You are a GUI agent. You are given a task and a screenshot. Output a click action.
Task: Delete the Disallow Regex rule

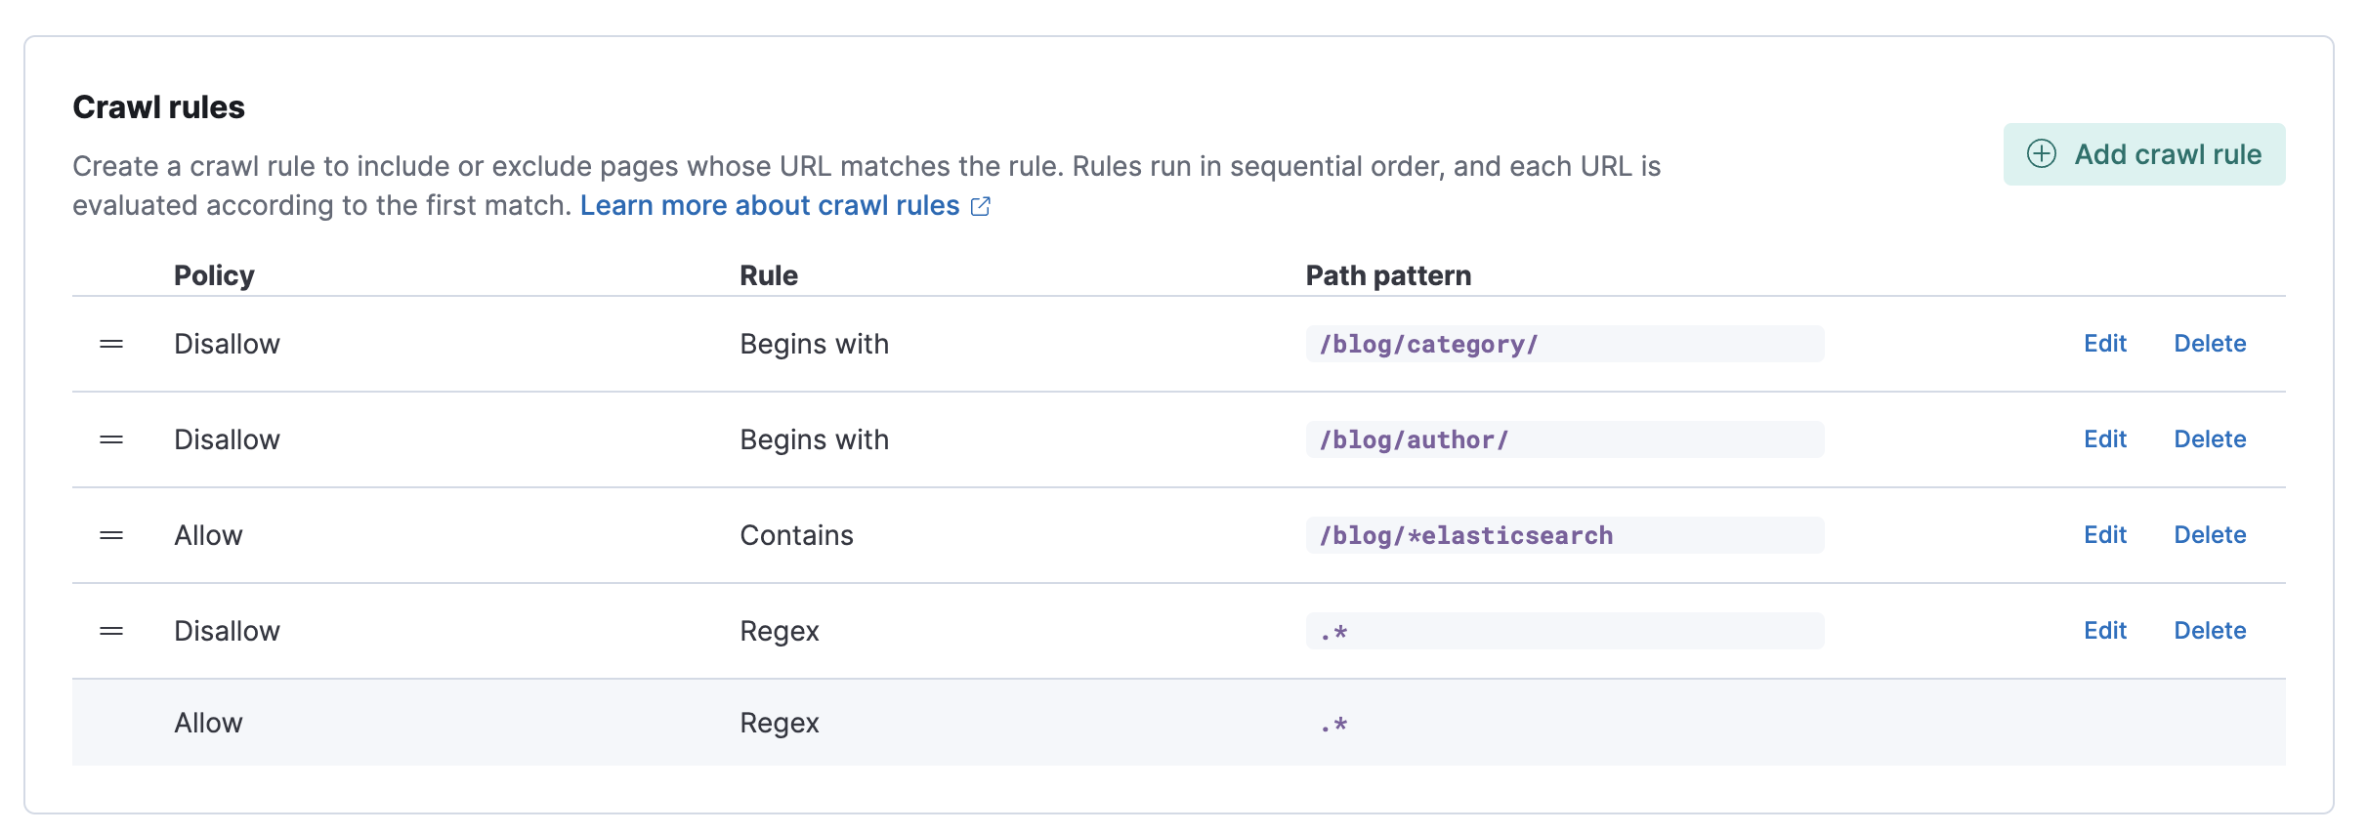pyautogui.click(x=2209, y=631)
